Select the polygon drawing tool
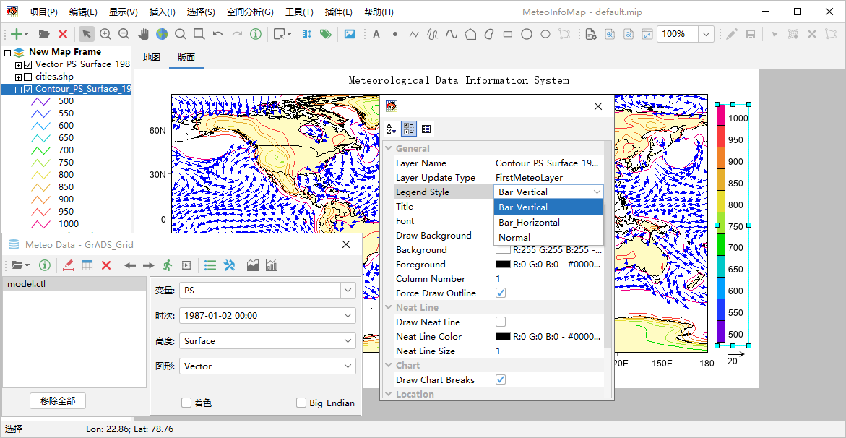The height and width of the screenshot is (438, 846). (x=470, y=34)
